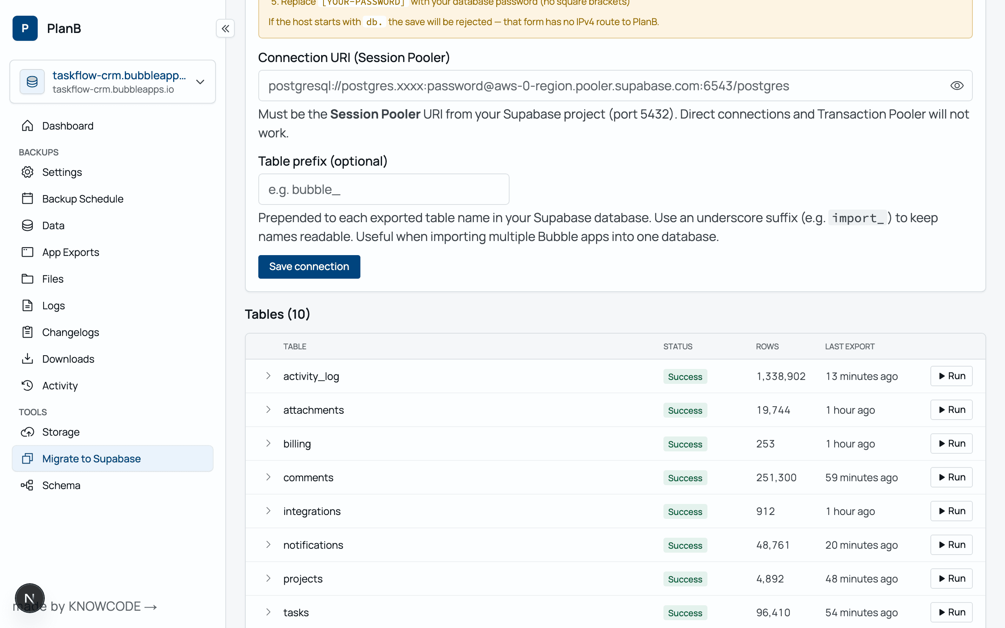
Task: Click the activity_log Success status badge
Action: pos(685,376)
